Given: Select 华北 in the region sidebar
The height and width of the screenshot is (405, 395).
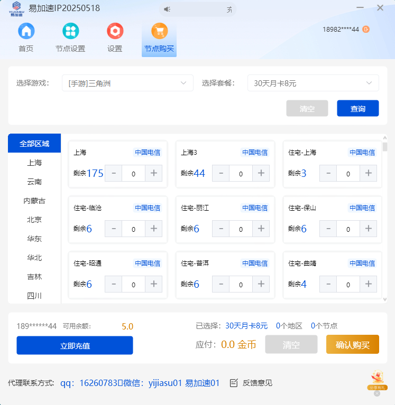Looking at the screenshot, I should (x=34, y=258).
